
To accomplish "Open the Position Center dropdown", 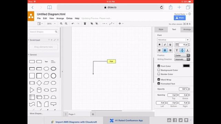I will pos(182,55).
